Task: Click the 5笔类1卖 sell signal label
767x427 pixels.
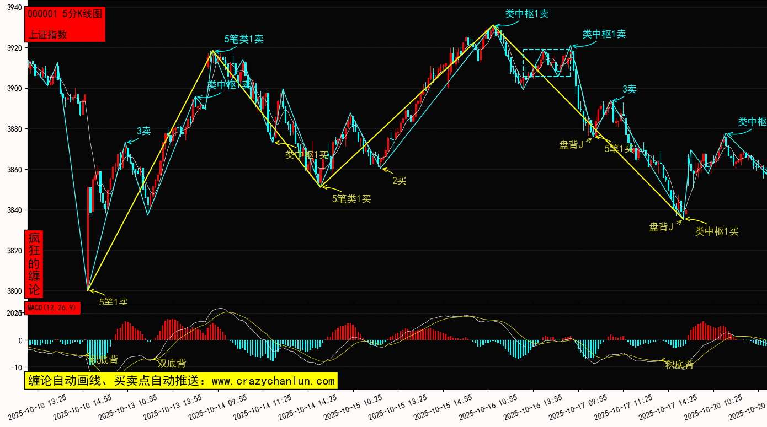Action: click(243, 39)
